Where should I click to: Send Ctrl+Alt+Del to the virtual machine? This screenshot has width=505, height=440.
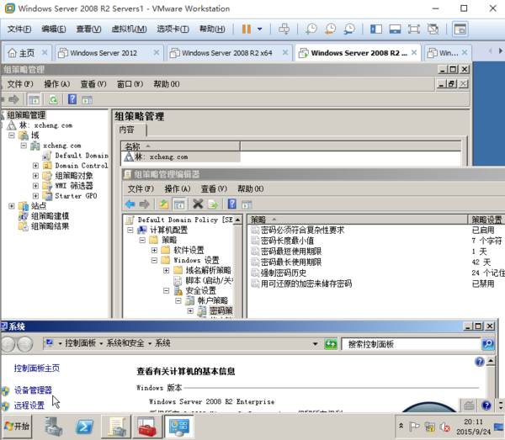pos(284,29)
